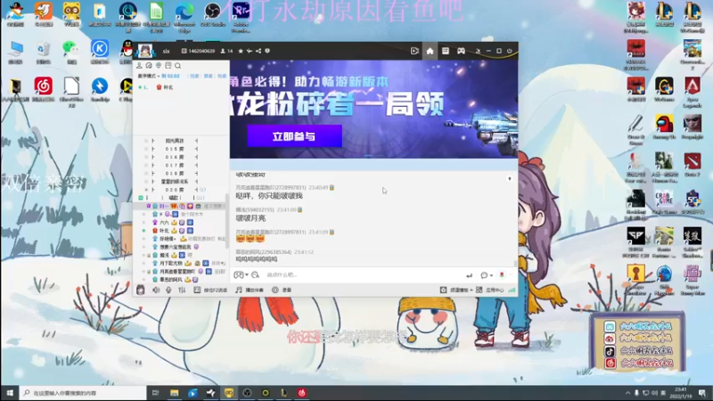Click the play accompaniment music button
The image size is (713, 401).
click(250, 290)
